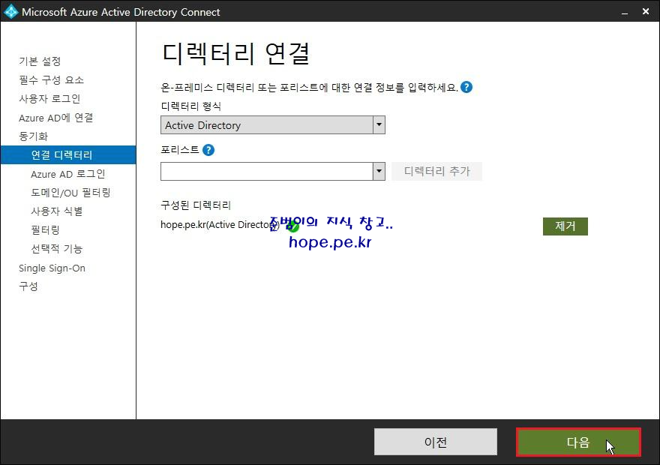Image resolution: width=660 pixels, height=465 pixels.
Task: Proceed with the 다음 button
Action: coord(578,442)
